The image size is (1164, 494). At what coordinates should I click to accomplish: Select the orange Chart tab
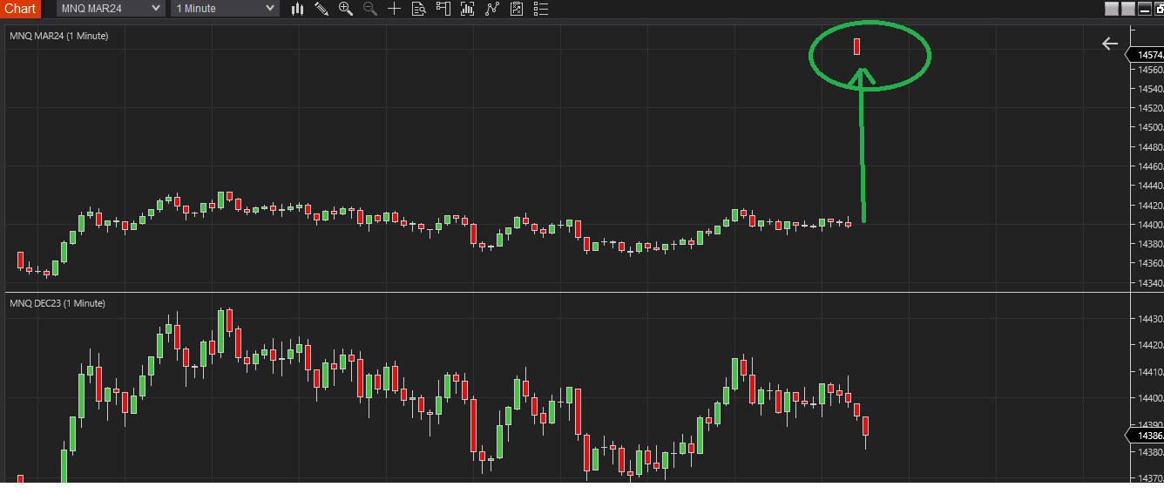tap(20, 9)
